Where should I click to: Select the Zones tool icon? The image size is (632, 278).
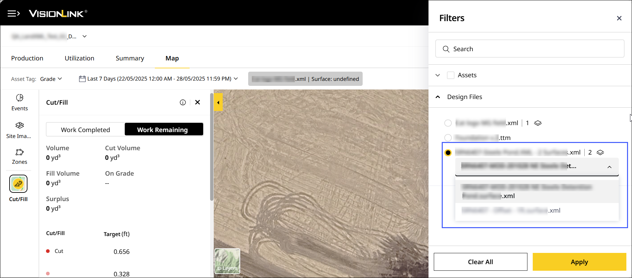coord(20,152)
